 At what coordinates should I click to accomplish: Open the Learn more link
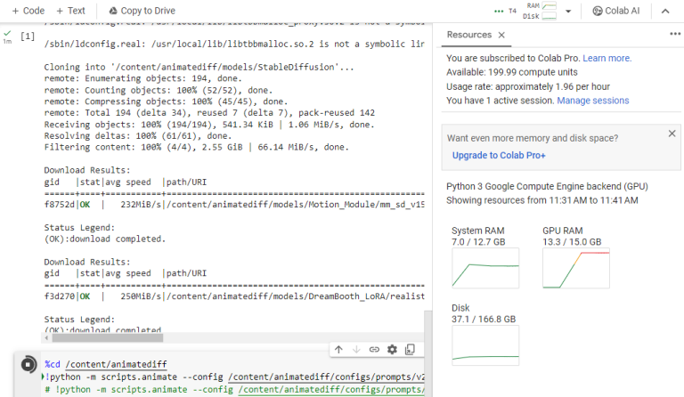pyautogui.click(x=607, y=58)
